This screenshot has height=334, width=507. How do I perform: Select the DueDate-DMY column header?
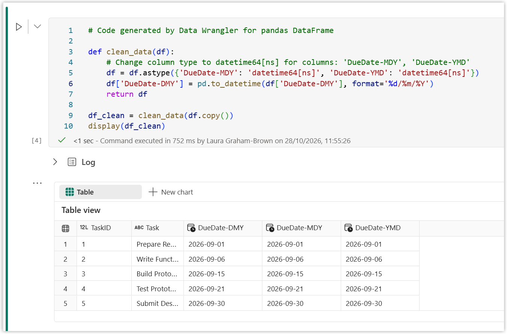pos(223,228)
